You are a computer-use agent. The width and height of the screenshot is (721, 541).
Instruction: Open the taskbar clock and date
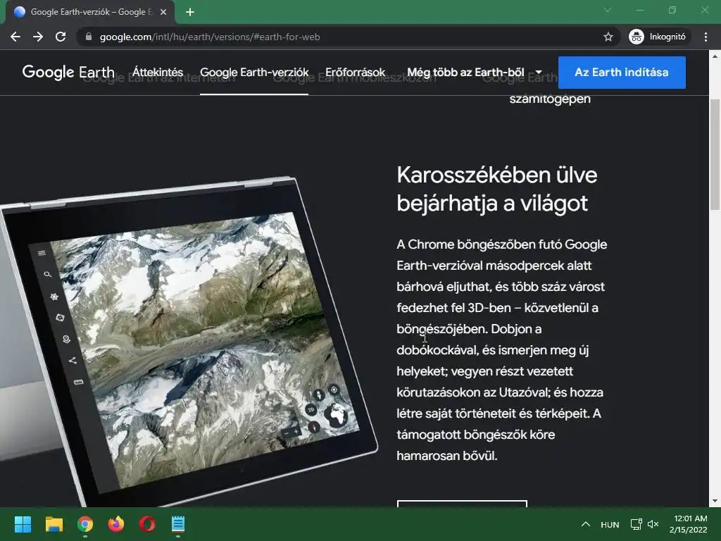[689, 524]
